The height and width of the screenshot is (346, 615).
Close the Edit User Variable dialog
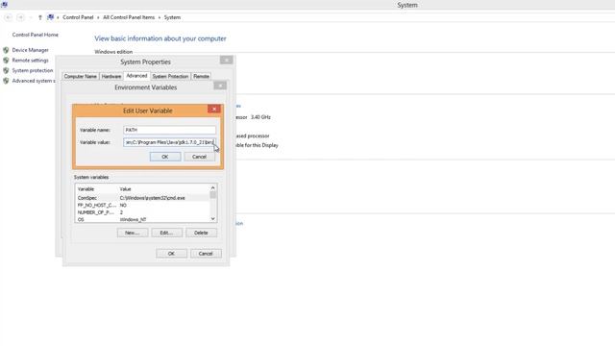214,109
